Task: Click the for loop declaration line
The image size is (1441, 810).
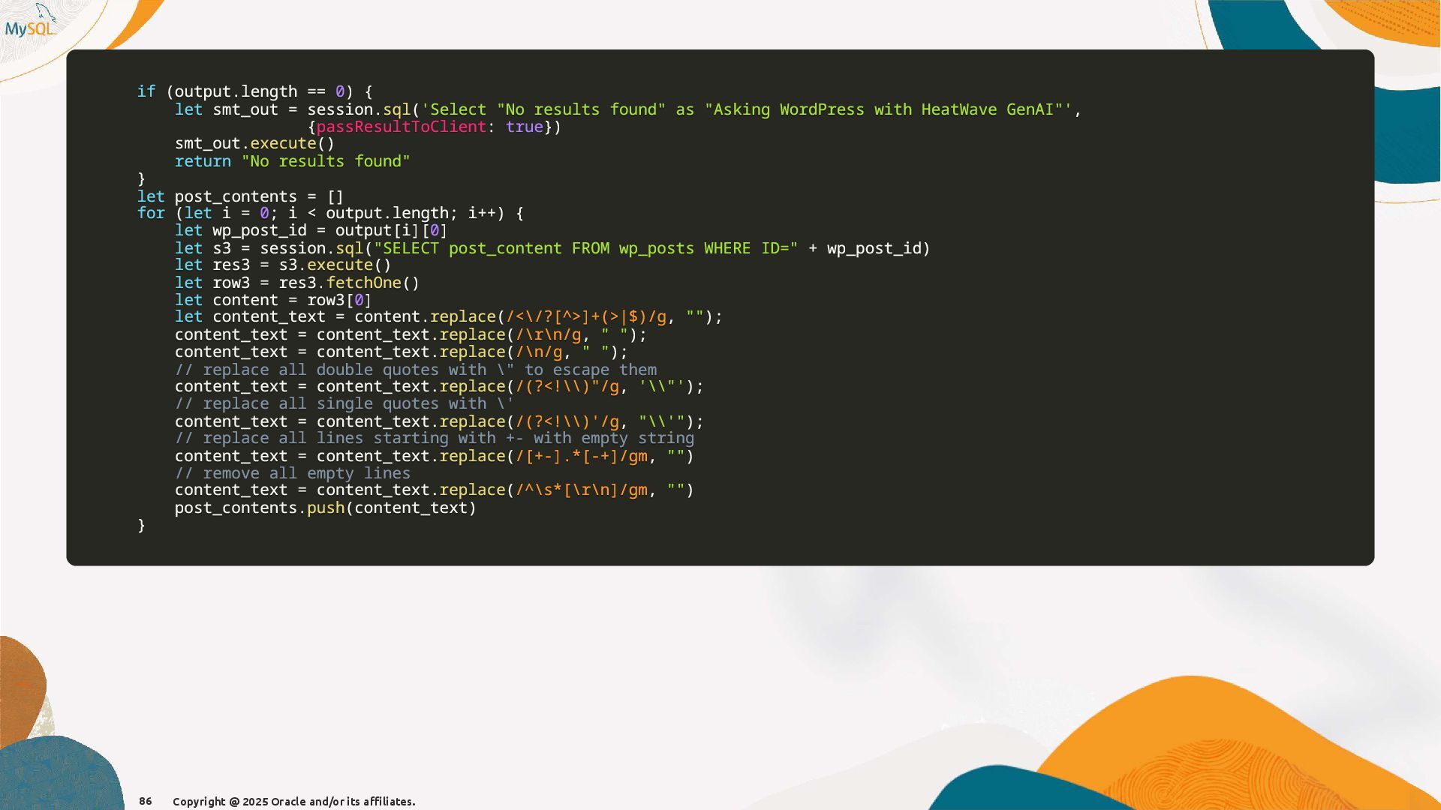Action: [x=330, y=213]
